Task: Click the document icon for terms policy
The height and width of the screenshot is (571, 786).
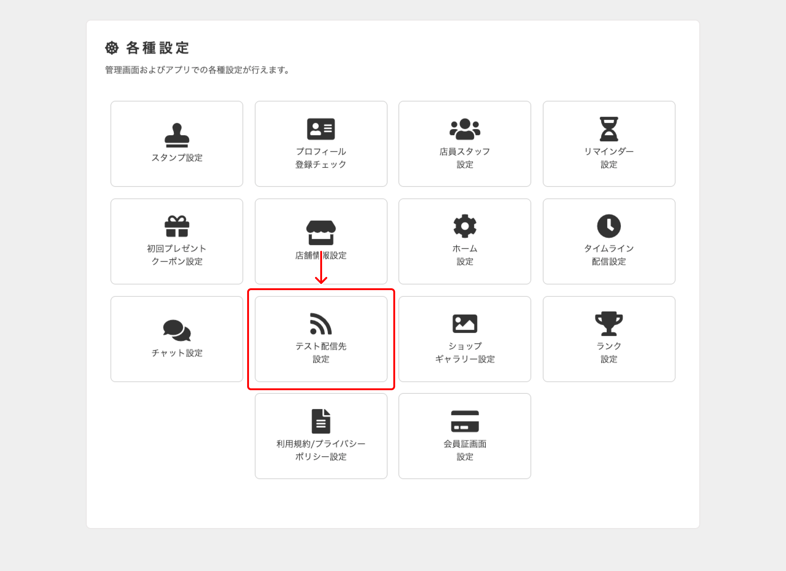Action: [x=321, y=421]
